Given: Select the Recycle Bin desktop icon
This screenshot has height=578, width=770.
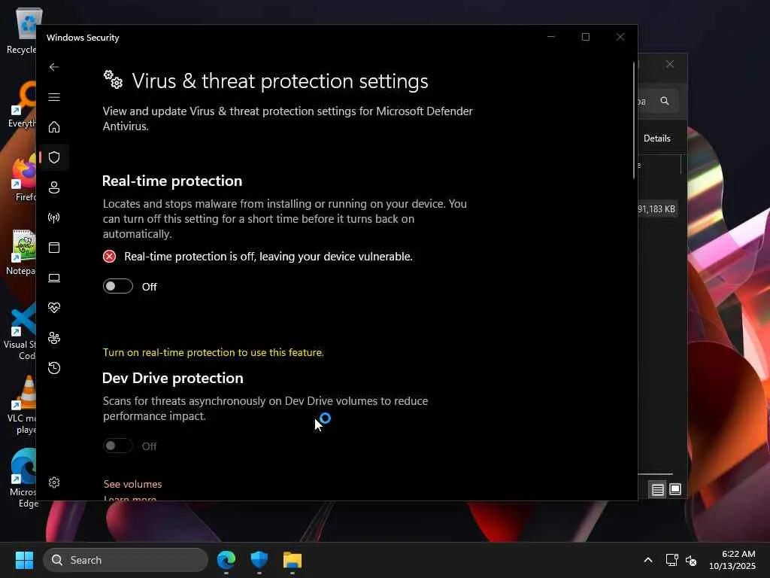Looking at the screenshot, I should 20,31.
